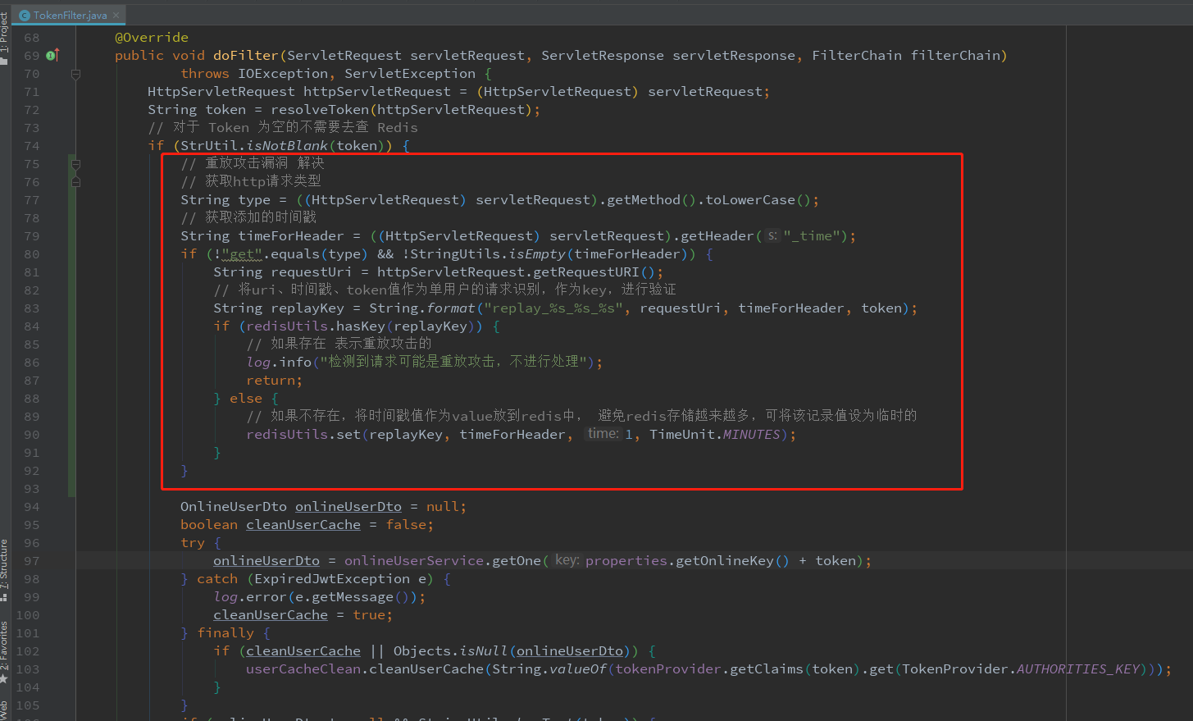Collapse the fold marker on line 75
The width and height of the screenshot is (1193, 721).
[75, 164]
